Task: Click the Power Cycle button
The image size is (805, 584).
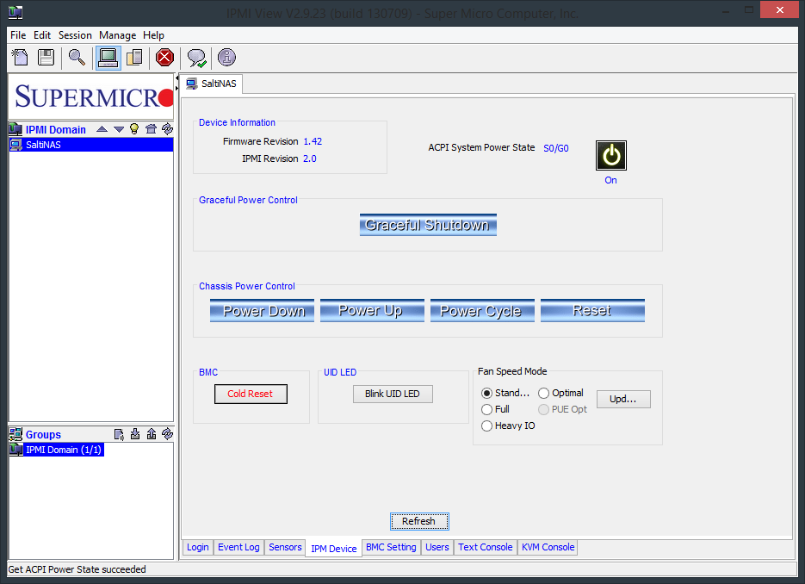Action: 482,311
